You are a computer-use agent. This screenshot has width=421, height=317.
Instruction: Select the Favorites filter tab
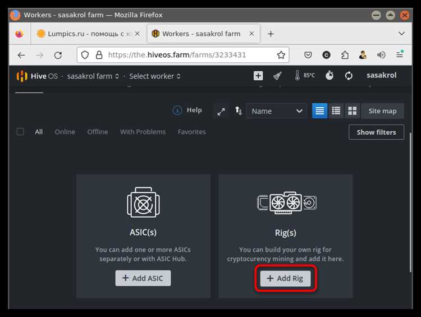[x=191, y=132]
